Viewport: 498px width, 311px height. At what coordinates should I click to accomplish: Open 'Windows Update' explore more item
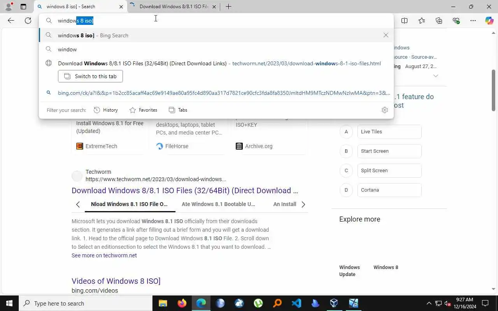[349, 271]
